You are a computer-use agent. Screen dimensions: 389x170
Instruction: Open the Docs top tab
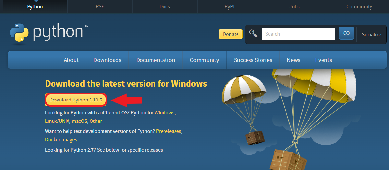coord(165,7)
